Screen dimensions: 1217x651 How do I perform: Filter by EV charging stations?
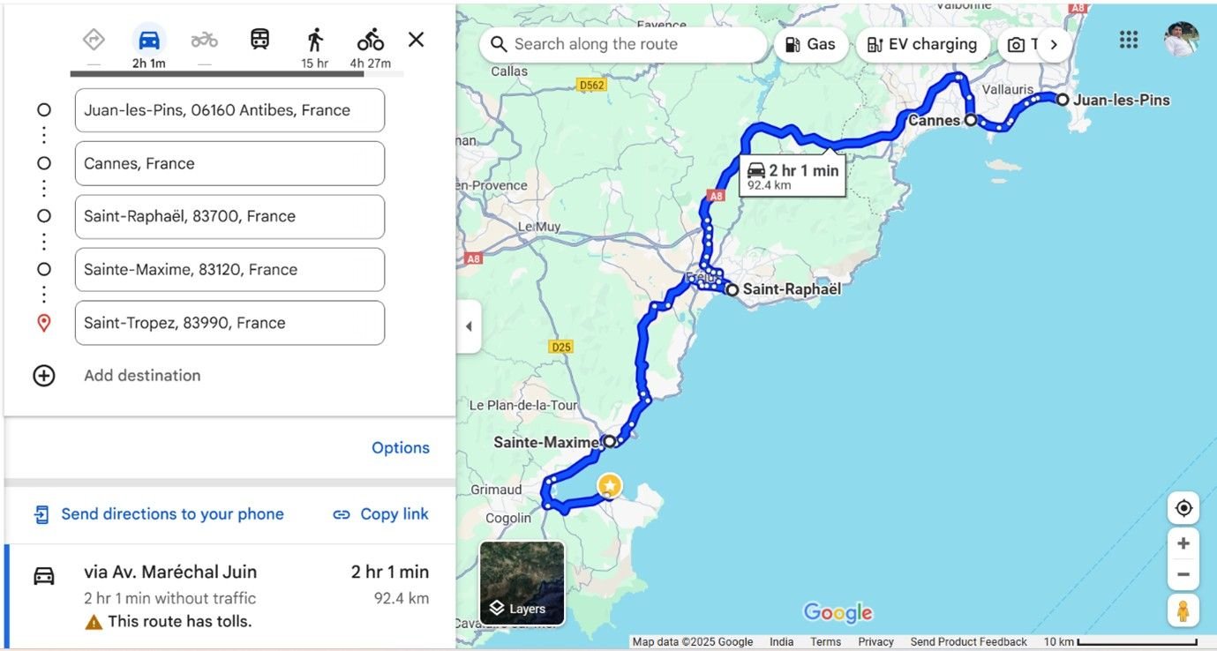point(922,44)
